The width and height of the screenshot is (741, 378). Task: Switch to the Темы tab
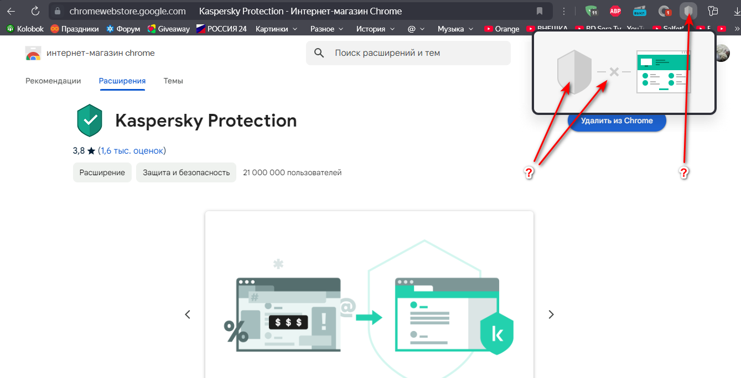[x=173, y=81]
